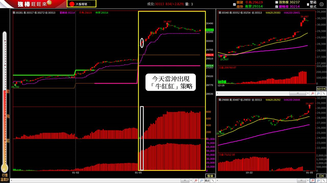The height and width of the screenshot is (183, 327).
Task: Click the 01-05 date label on main chart
Action: coord(138,172)
